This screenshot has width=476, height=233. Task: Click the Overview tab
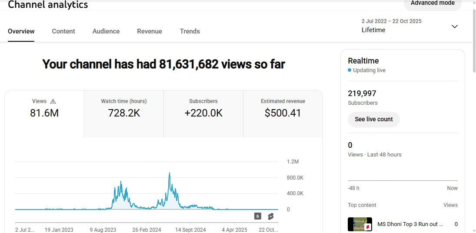tap(21, 31)
